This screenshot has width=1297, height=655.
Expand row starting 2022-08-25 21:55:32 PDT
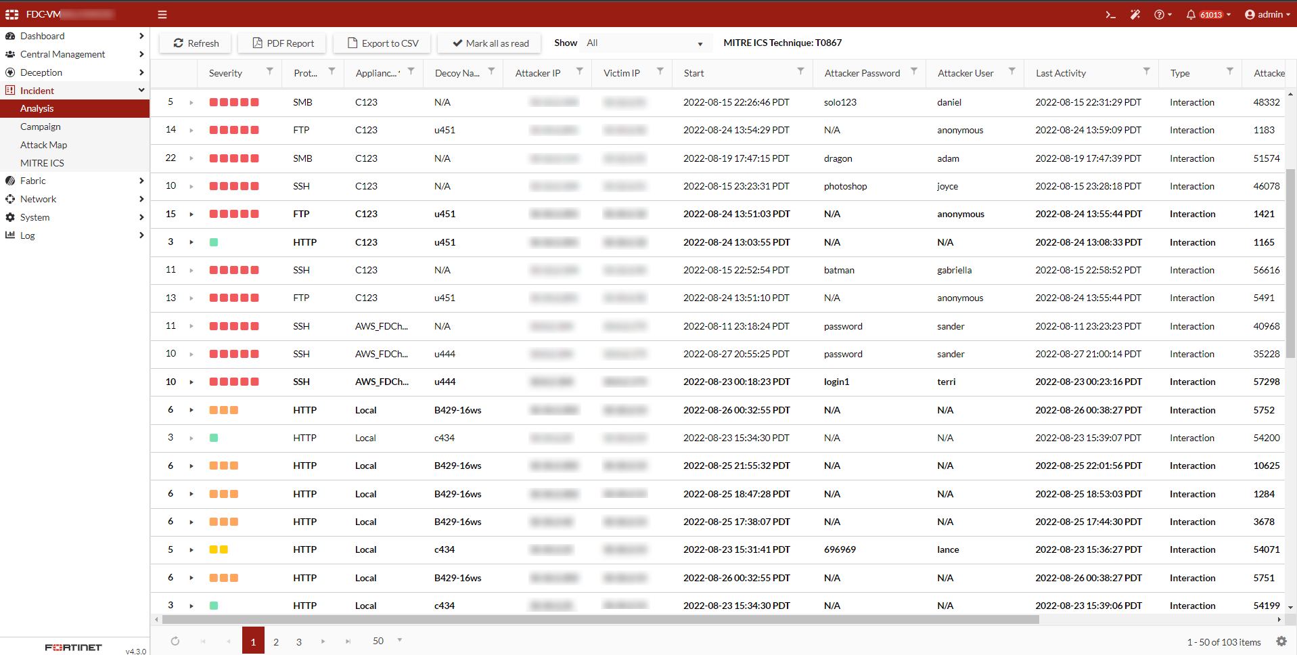pos(191,466)
